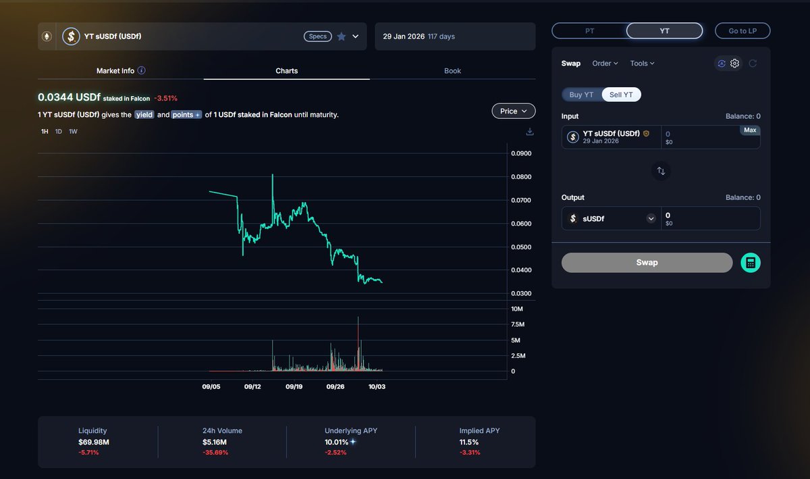Screen dimensions: 810x479
Task: Open the teal calculator icon
Action: (750, 263)
